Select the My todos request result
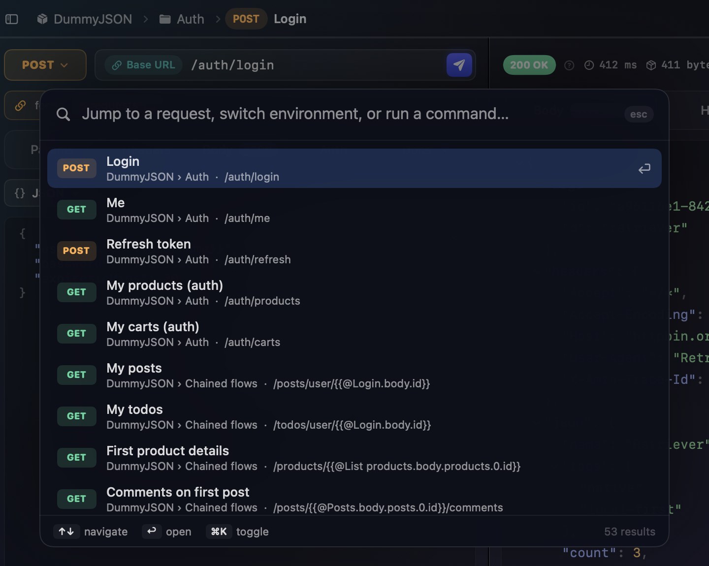The image size is (709, 566). pyautogui.click(x=354, y=416)
